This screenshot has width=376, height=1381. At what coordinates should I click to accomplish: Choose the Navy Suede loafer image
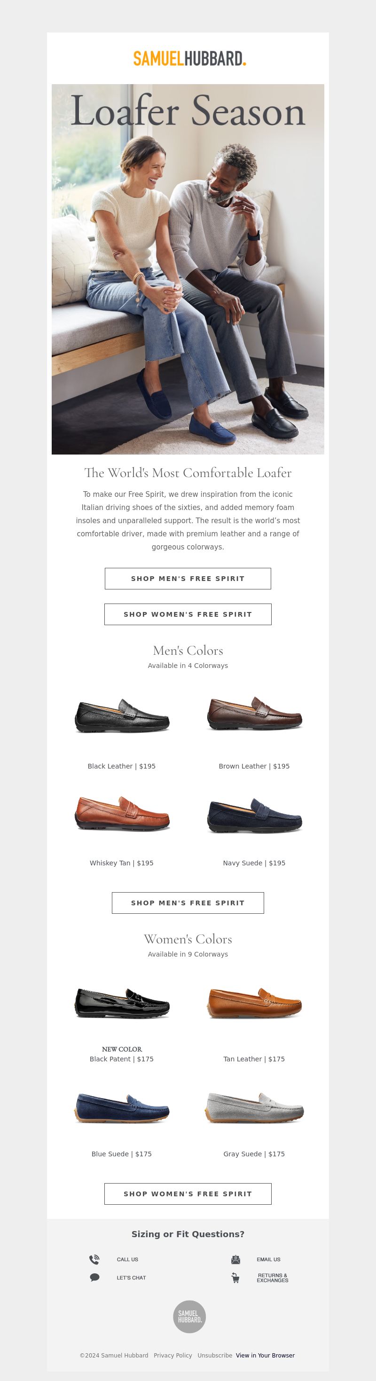(254, 816)
